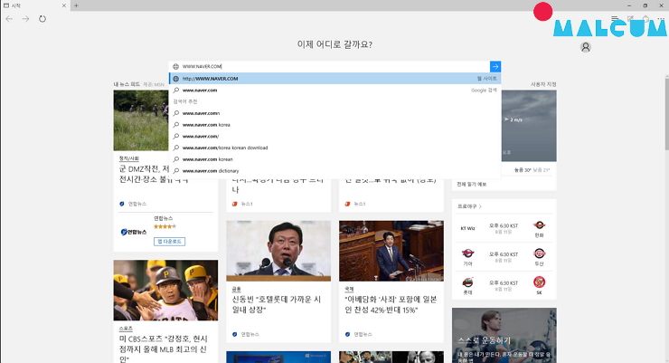Click the weather card cloud image

[x=529, y=126]
